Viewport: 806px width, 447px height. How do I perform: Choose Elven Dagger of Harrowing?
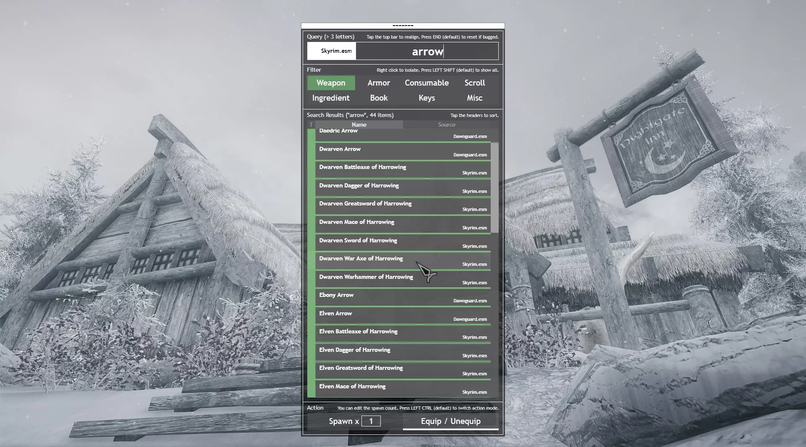[x=403, y=353]
